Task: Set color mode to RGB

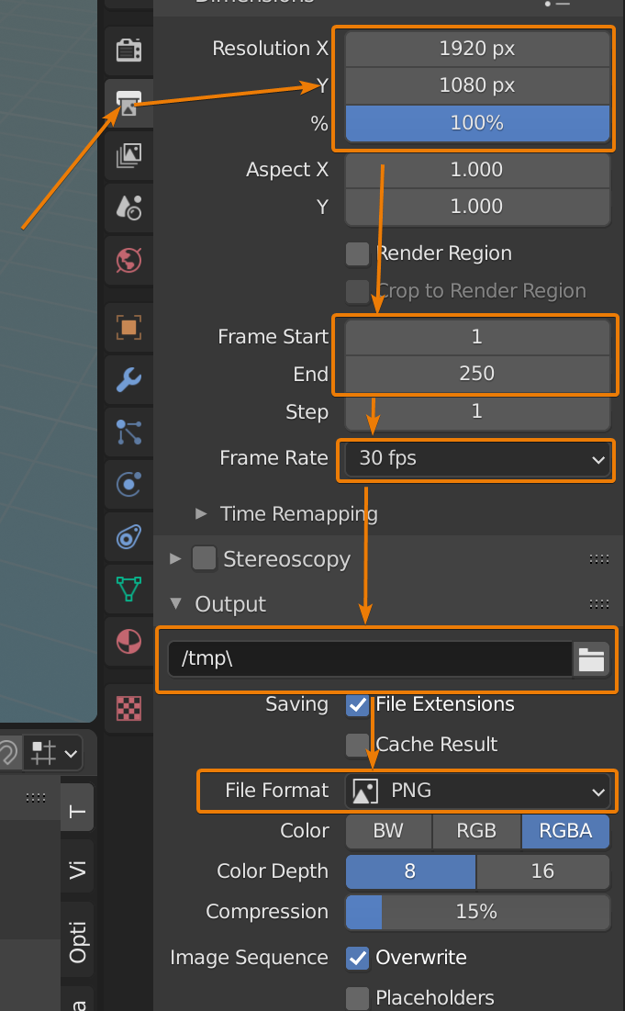Action: 475,831
